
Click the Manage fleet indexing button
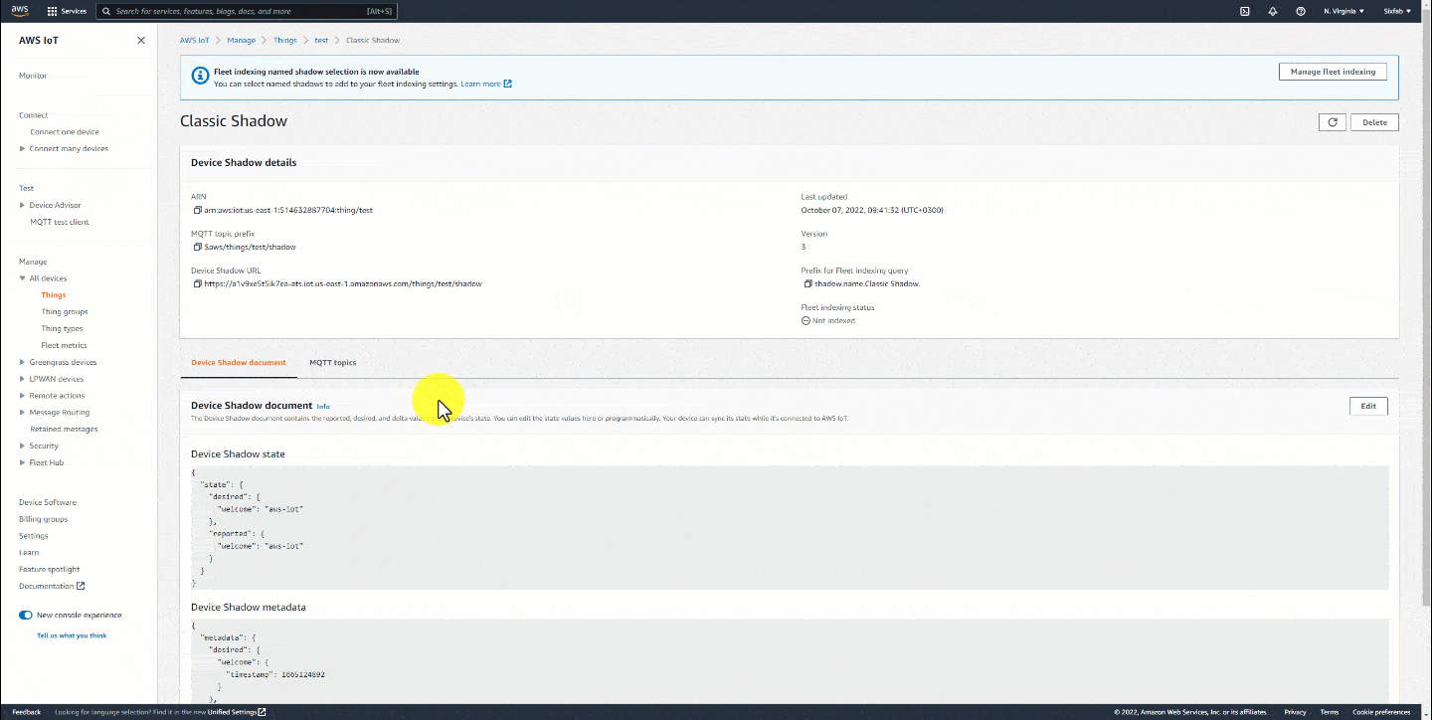click(x=1332, y=71)
